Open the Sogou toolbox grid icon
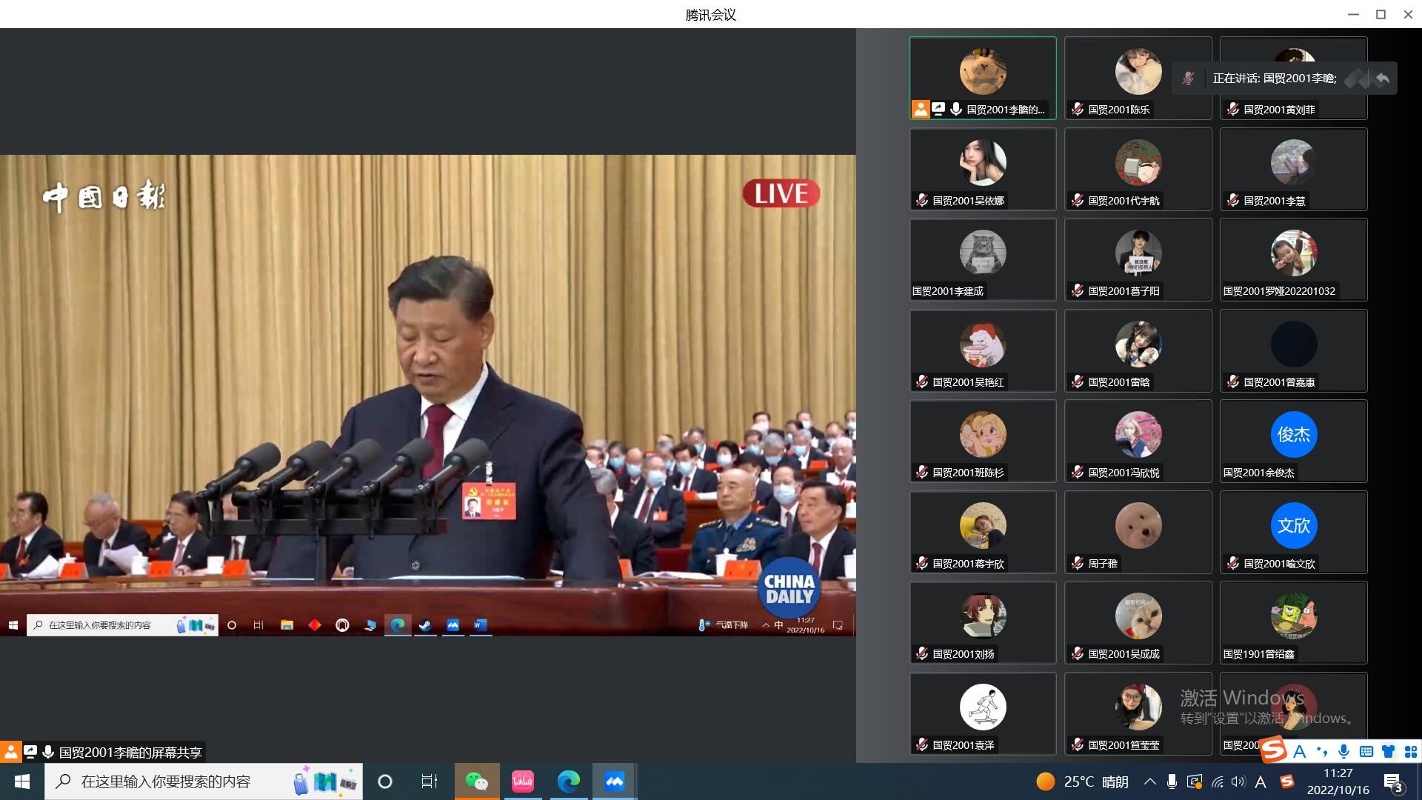The height and width of the screenshot is (800, 1422). tap(1410, 752)
